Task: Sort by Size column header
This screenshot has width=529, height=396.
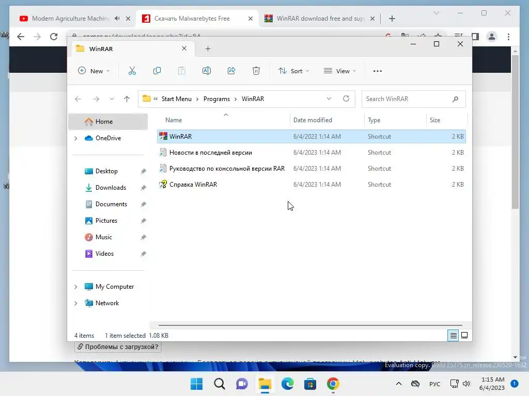Action: pyautogui.click(x=447, y=120)
